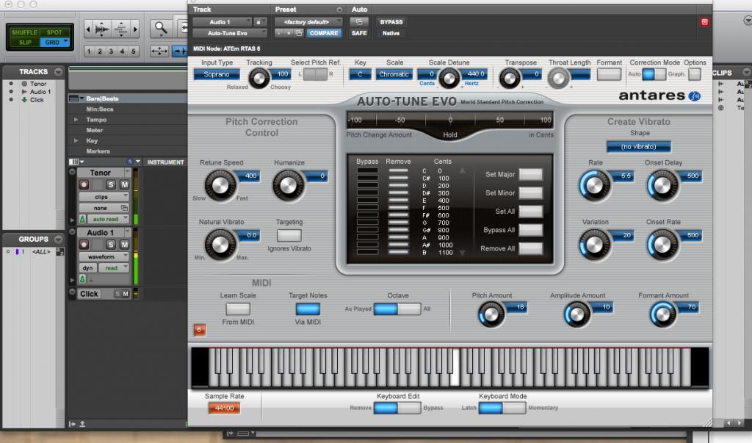The height and width of the screenshot is (443, 752).
Task: Open the Scale Chromatic dropdown
Action: pyautogui.click(x=394, y=74)
